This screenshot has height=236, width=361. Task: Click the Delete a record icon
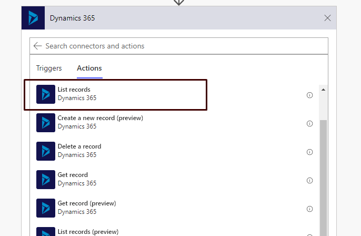(46, 151)
